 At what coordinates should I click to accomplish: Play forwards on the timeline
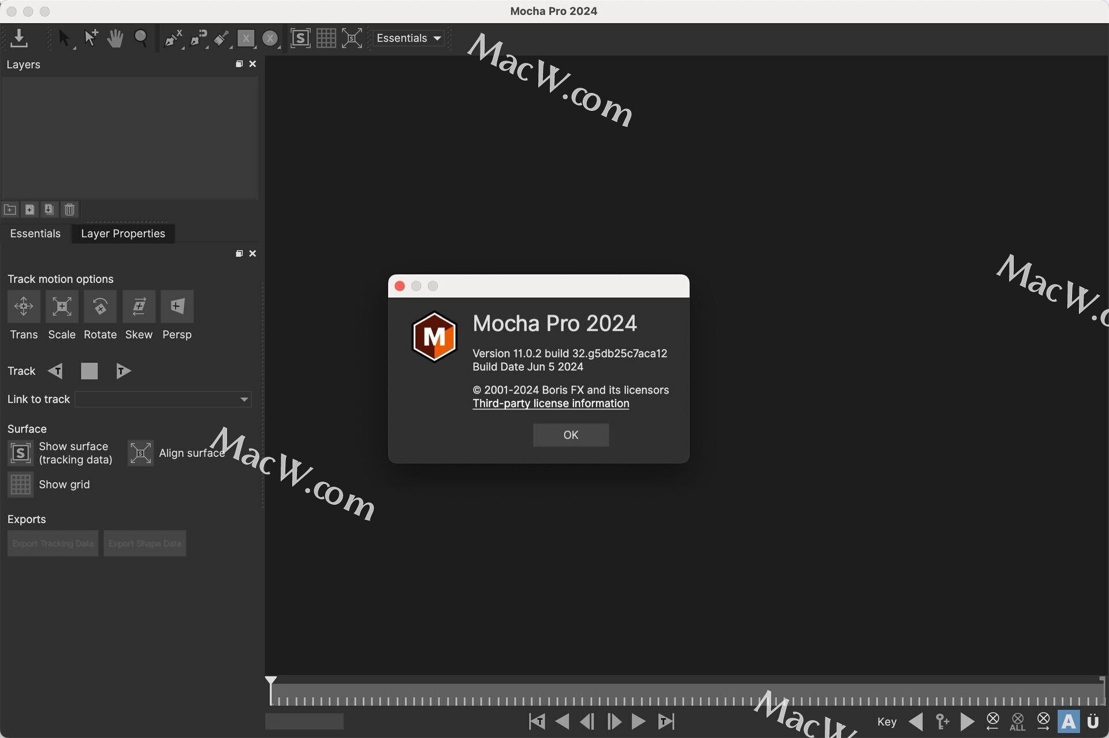(x=639, y=722)
